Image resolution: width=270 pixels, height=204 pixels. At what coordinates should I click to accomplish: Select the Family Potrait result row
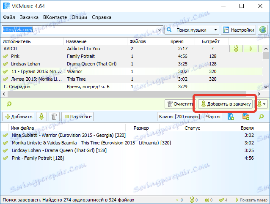click(131, 56)
